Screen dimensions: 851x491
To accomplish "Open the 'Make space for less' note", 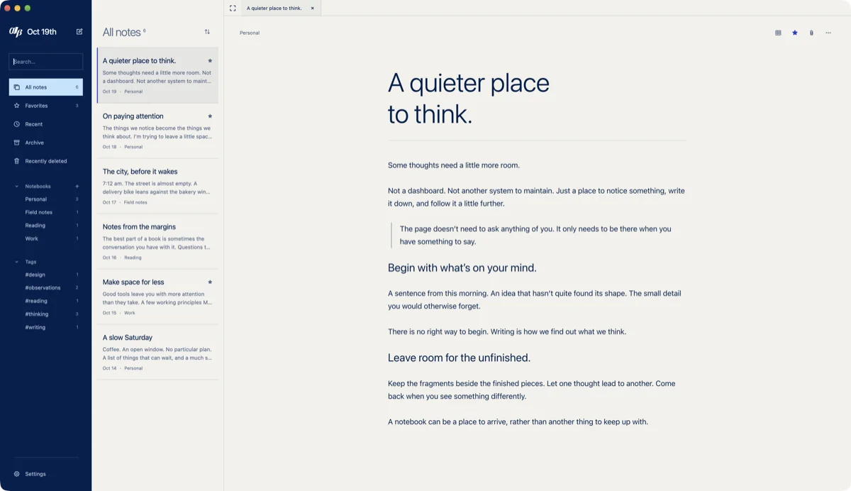I will tap(157, 297).
